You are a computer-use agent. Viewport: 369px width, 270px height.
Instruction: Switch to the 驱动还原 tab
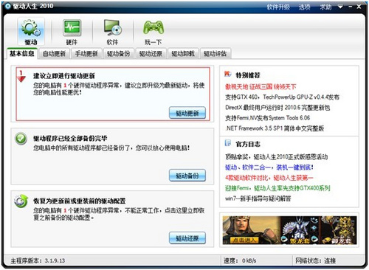151,54
